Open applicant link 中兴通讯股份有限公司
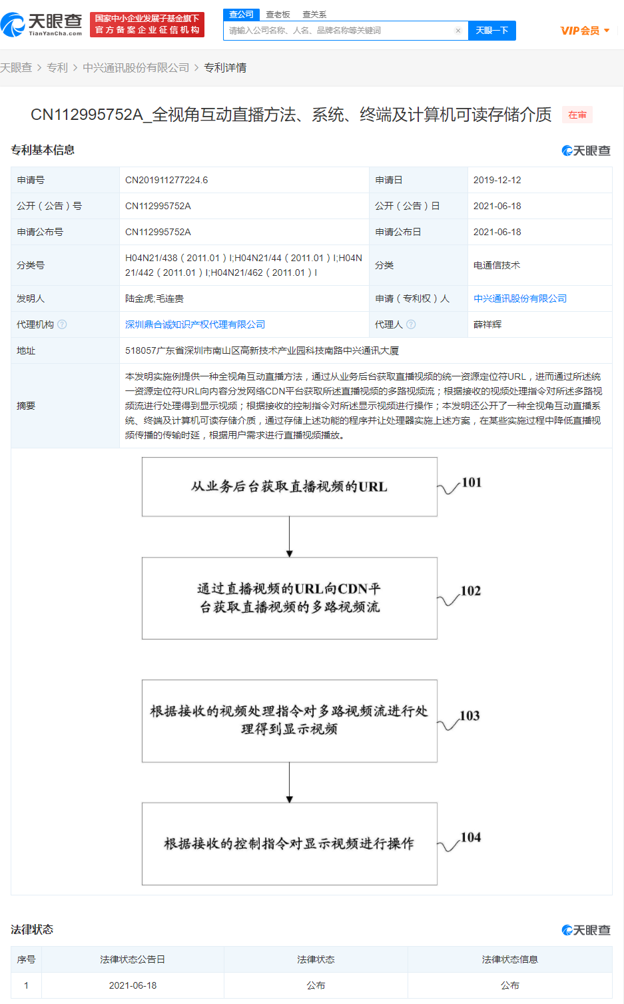Screen dimensions: 624x1004 (520, 298)
